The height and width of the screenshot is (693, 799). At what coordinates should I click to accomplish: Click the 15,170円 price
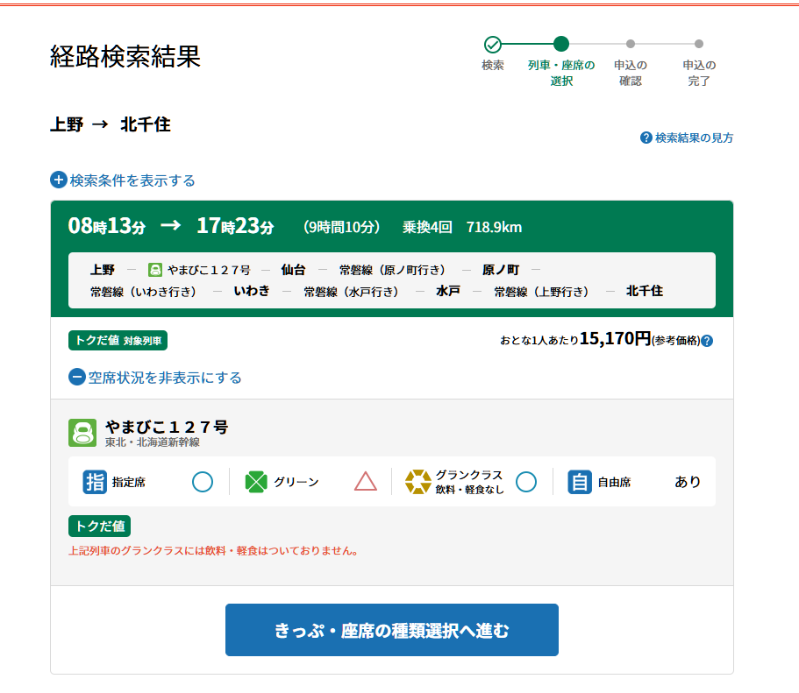pos(616,338)
